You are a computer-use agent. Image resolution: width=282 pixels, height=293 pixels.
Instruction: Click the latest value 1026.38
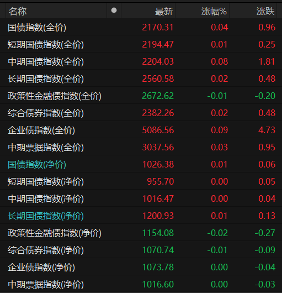(158, 164)
